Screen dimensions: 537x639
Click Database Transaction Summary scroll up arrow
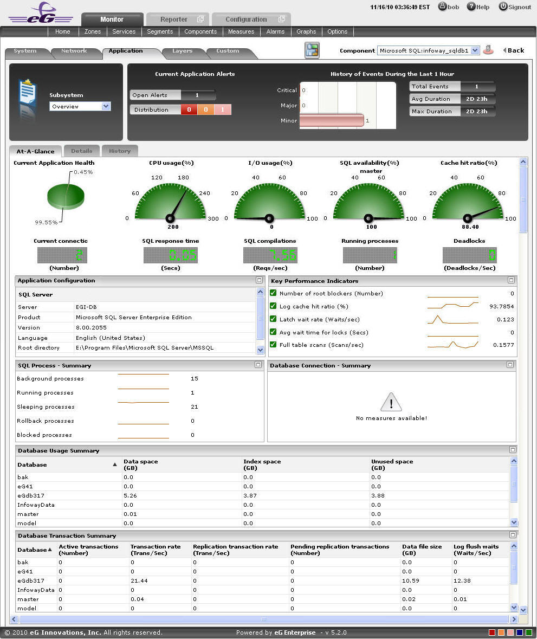point(514,546)
